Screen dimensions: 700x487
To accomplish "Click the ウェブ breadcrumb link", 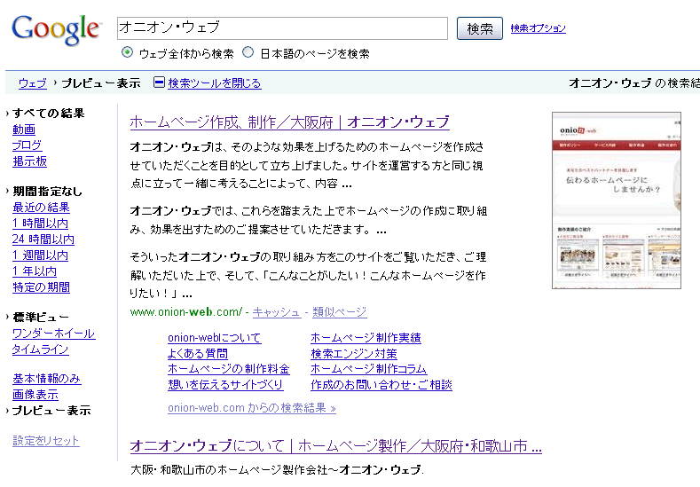I will [32, 83].
